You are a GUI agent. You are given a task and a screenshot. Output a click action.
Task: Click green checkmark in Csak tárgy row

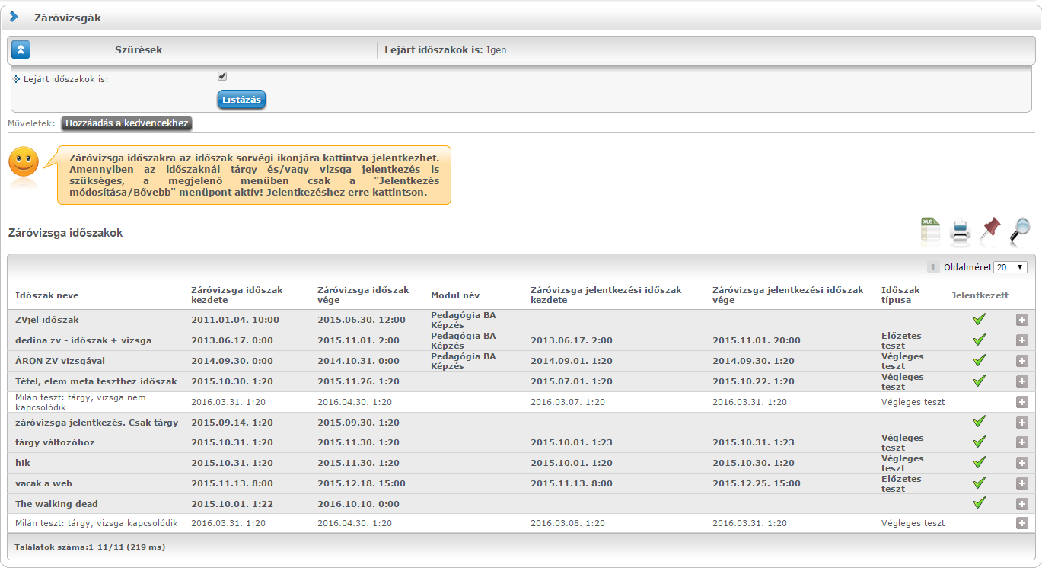980,421
